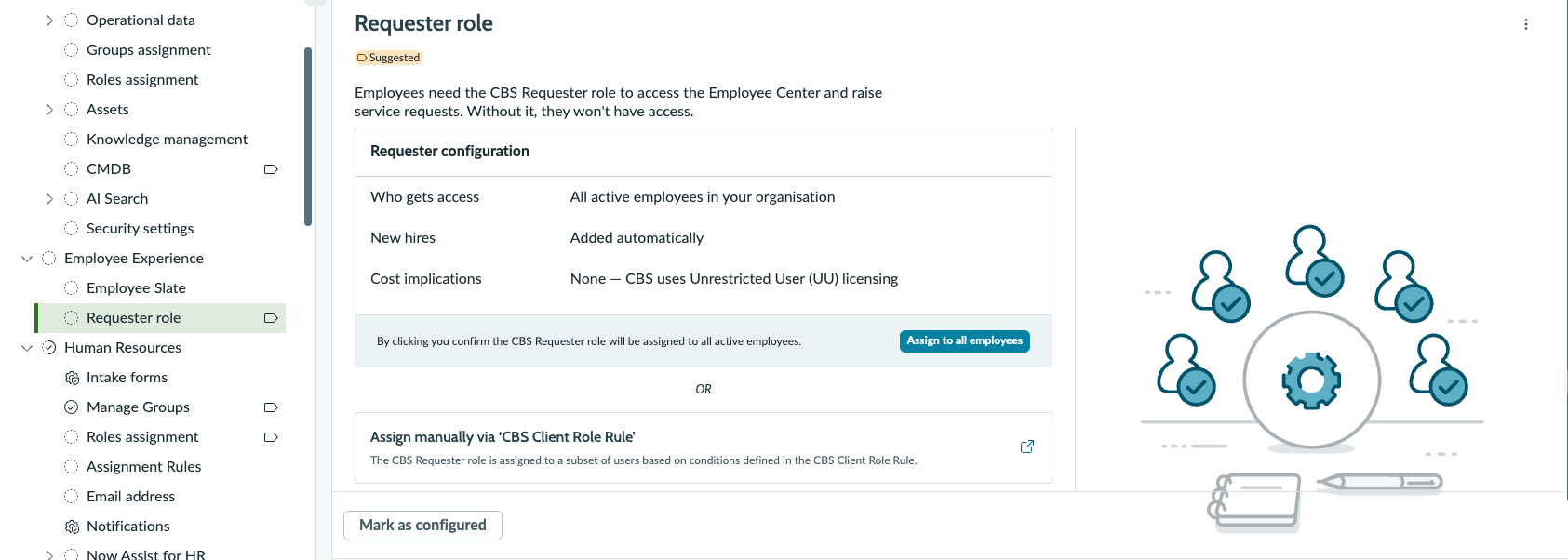Open Manage Groups
This screenshot has height=560, width=1568.
(138, 407)
